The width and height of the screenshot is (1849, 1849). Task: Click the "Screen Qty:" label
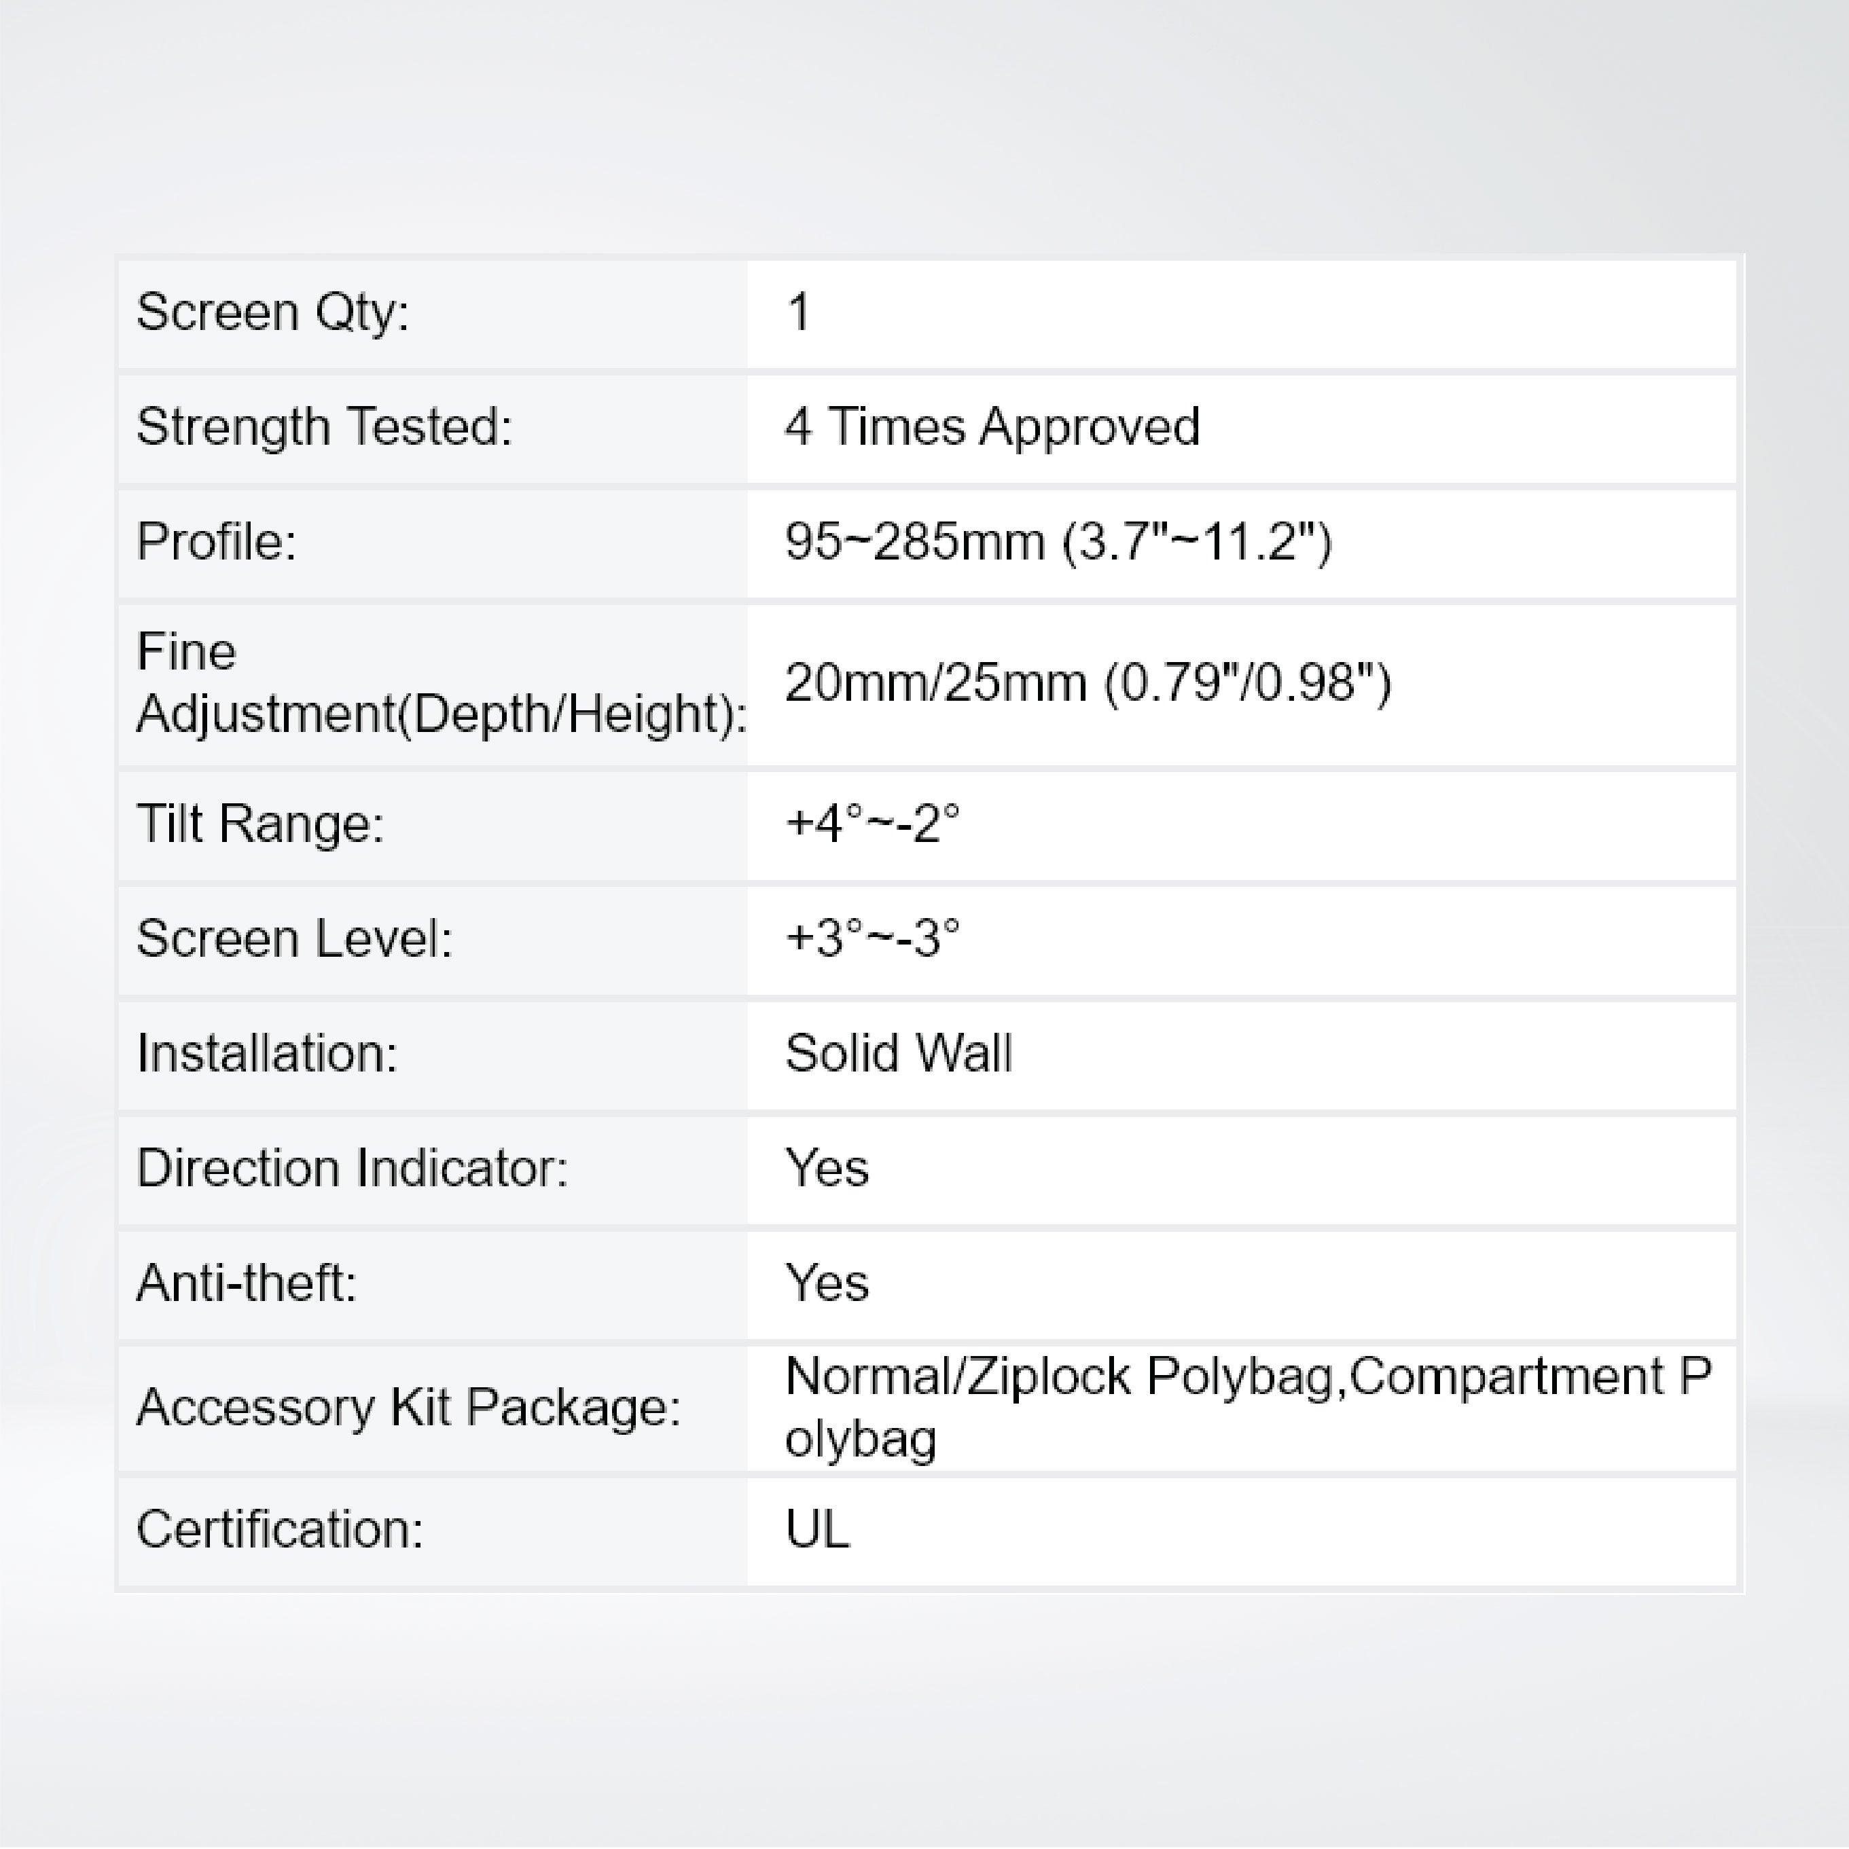click(x=273, y=313)
